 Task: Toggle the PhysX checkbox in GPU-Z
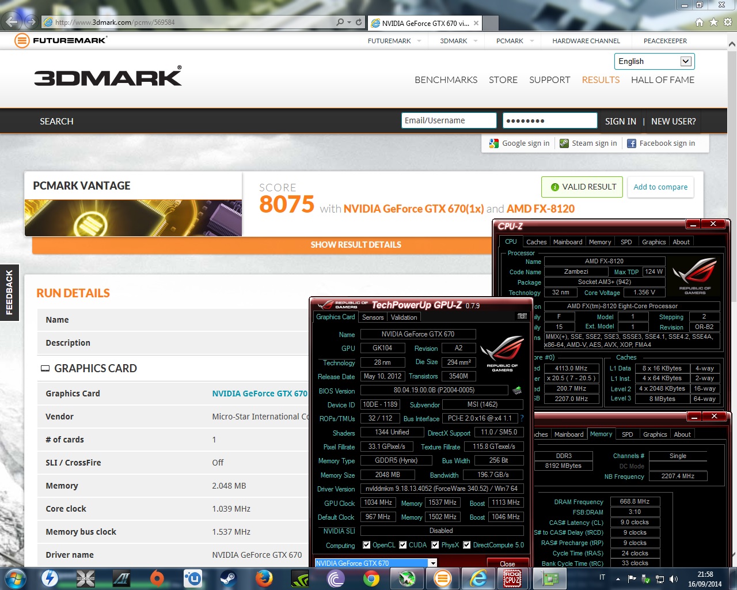pyautogui.click(x=435, y=544)
